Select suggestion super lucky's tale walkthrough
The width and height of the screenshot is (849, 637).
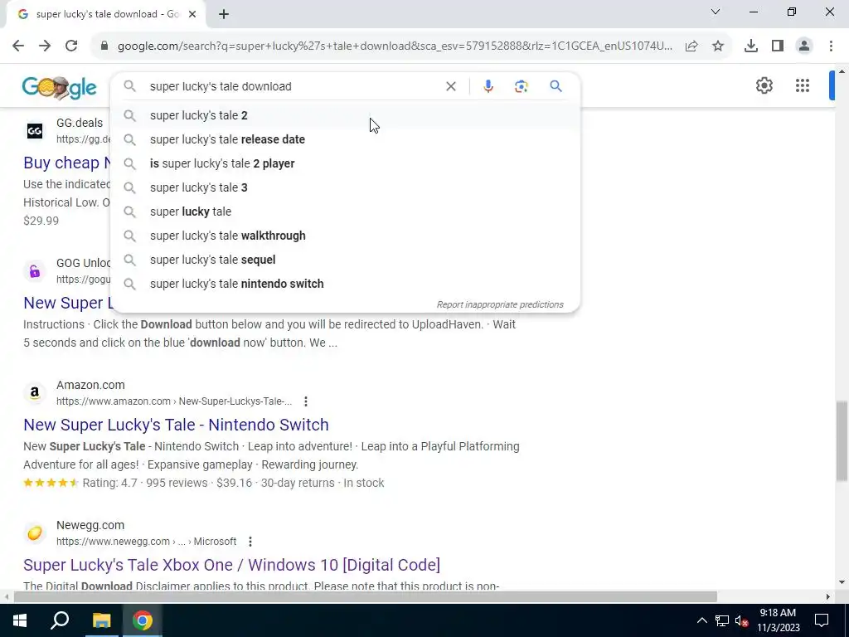click(346, 236)
